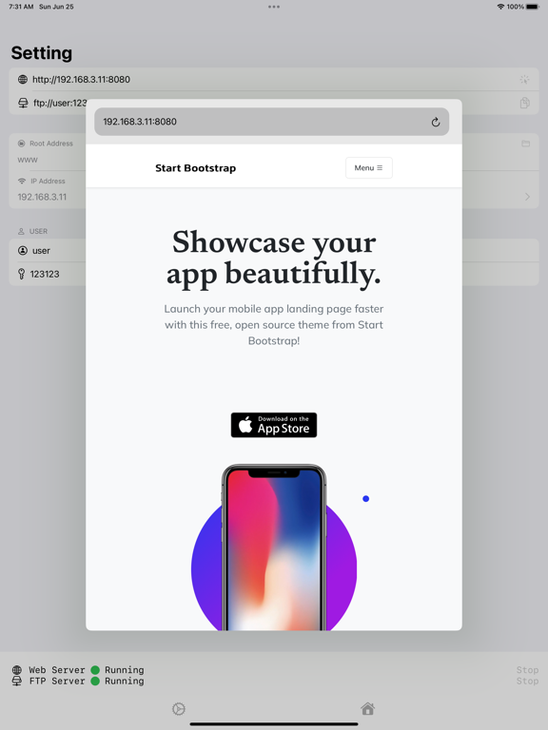The width and height of the screenshot is (548, 730).
Task: Open the folder icon in Root Address row
Action: (525, 144)
